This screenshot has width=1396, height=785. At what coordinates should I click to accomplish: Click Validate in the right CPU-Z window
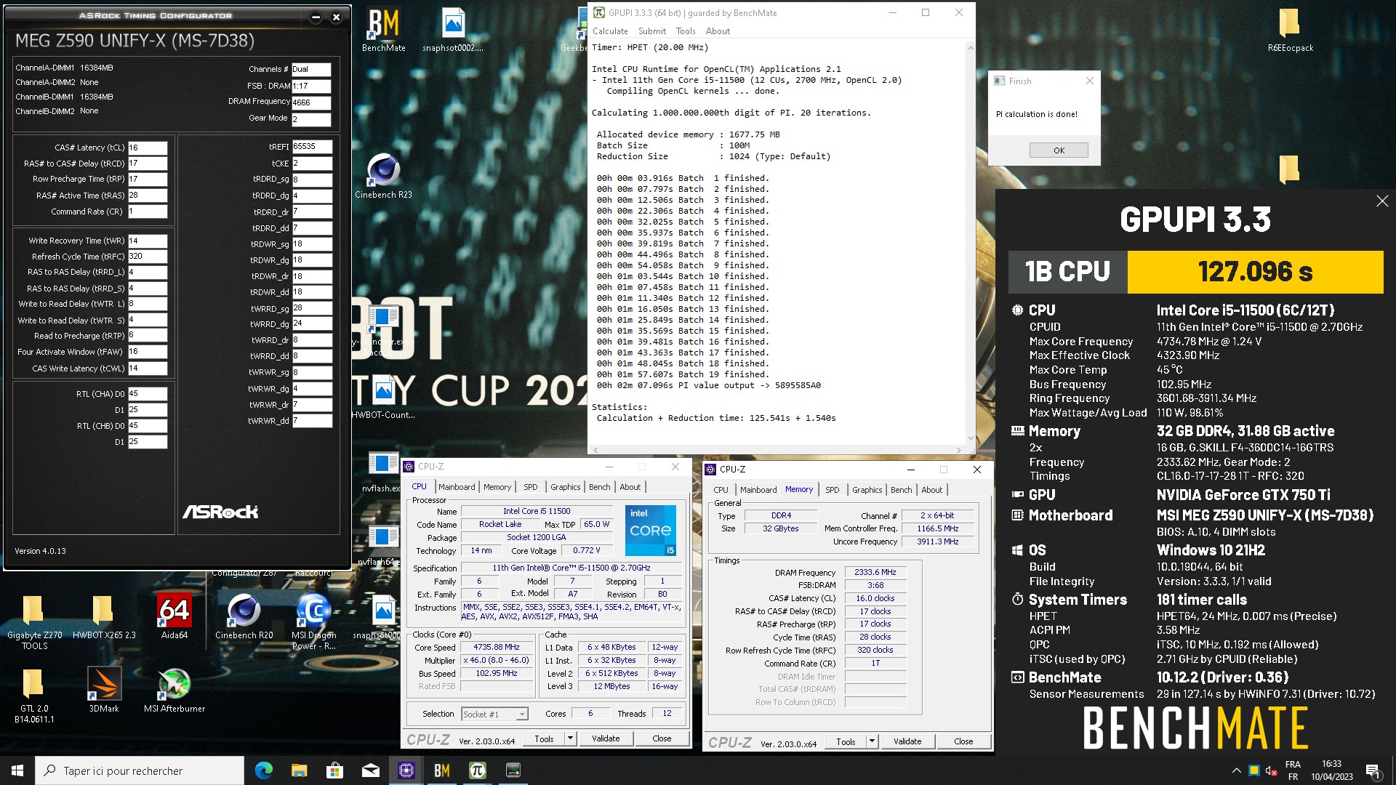click(x=907, y=741)
